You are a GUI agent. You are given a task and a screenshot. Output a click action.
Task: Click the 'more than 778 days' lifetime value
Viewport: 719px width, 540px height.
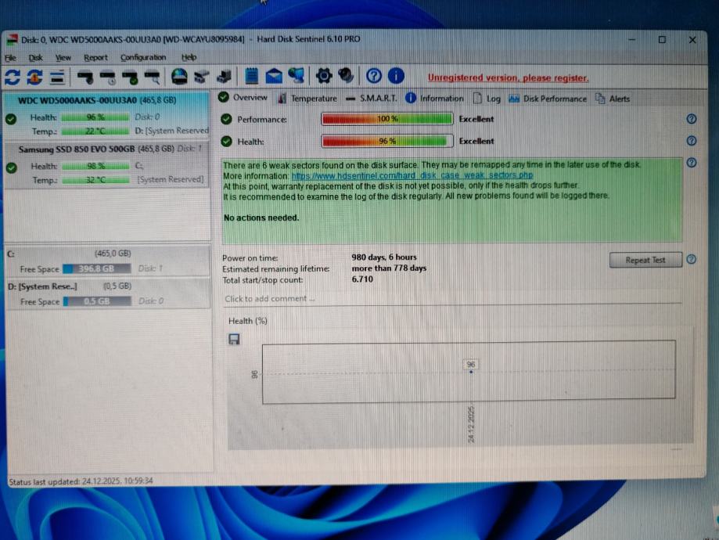pyautogui.click(x=389, y=268)
